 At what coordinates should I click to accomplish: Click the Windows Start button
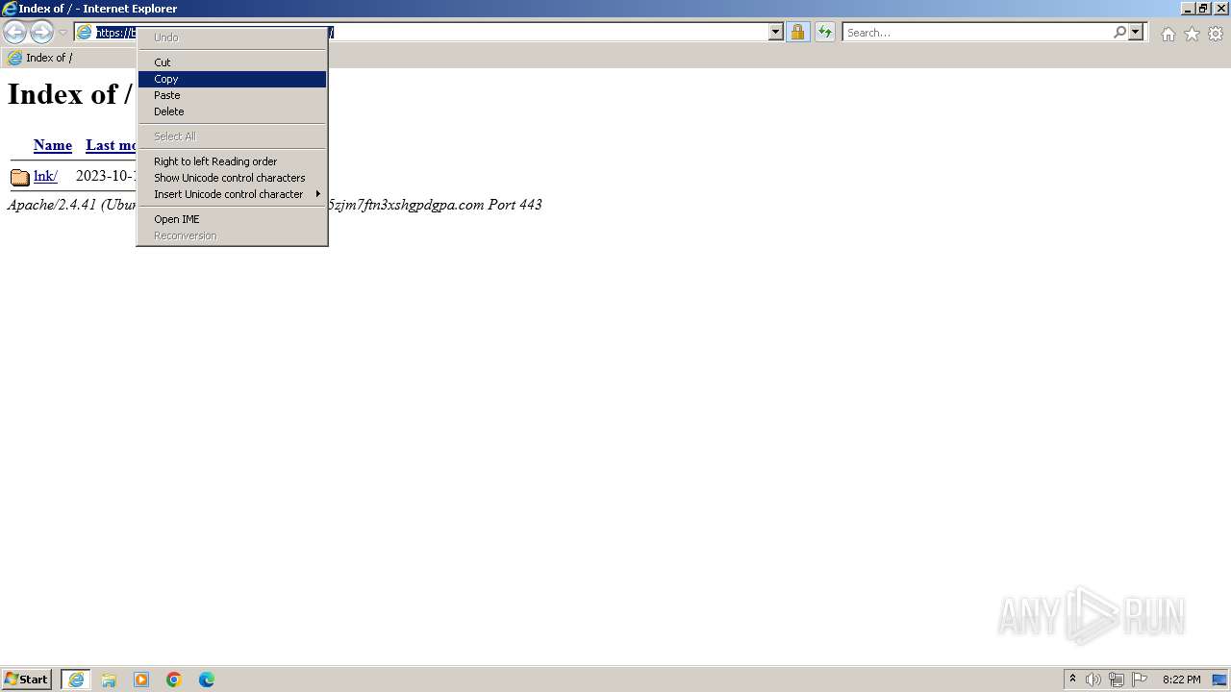point(27,680)
